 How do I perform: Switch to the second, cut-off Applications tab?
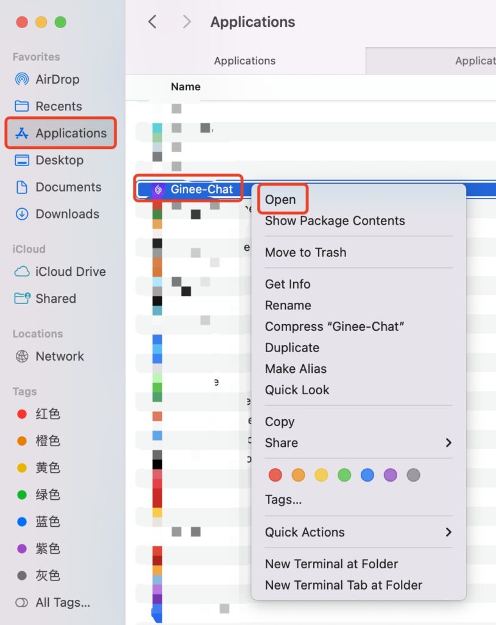431,60
